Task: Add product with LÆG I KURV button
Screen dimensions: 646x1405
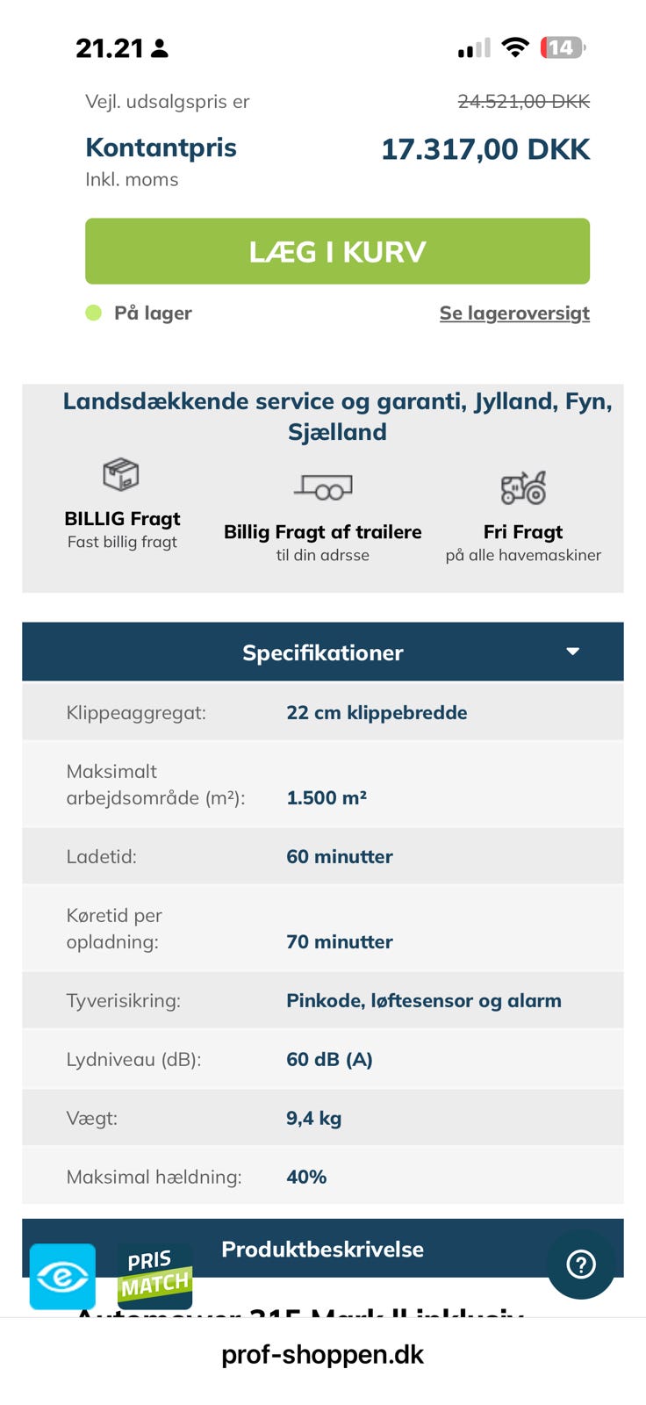Action: tap(337, 251)
